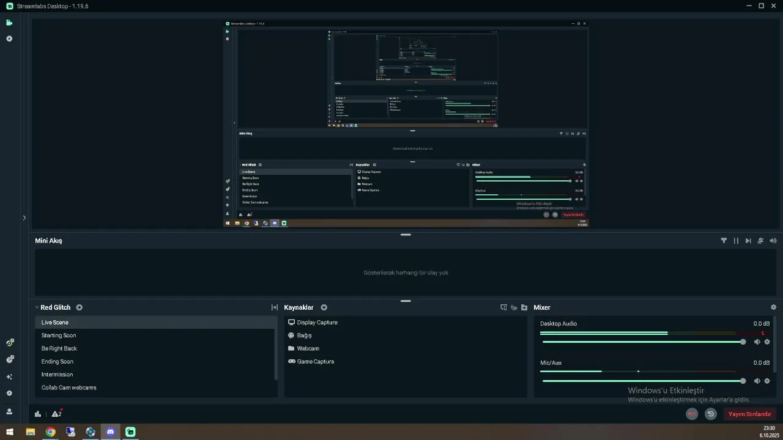Mute the Mic/Aux speaker icon
Viewport: 783px width, 440px height.
coord(757,381)
